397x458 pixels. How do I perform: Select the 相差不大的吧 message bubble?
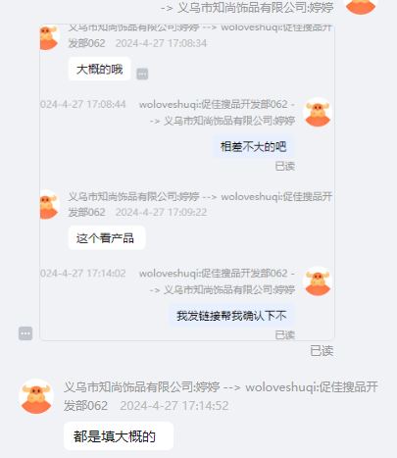[x=254, y=146]
